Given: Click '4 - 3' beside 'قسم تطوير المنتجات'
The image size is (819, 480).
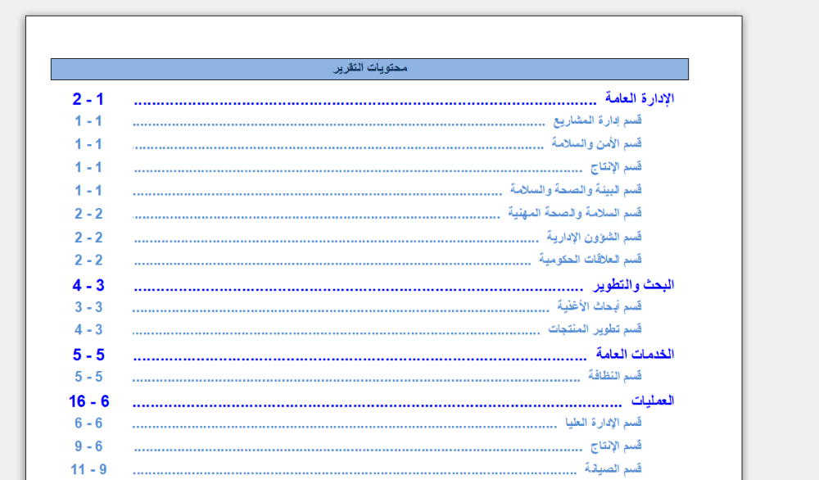Looking at the screenshot, I should click(88, 329).
